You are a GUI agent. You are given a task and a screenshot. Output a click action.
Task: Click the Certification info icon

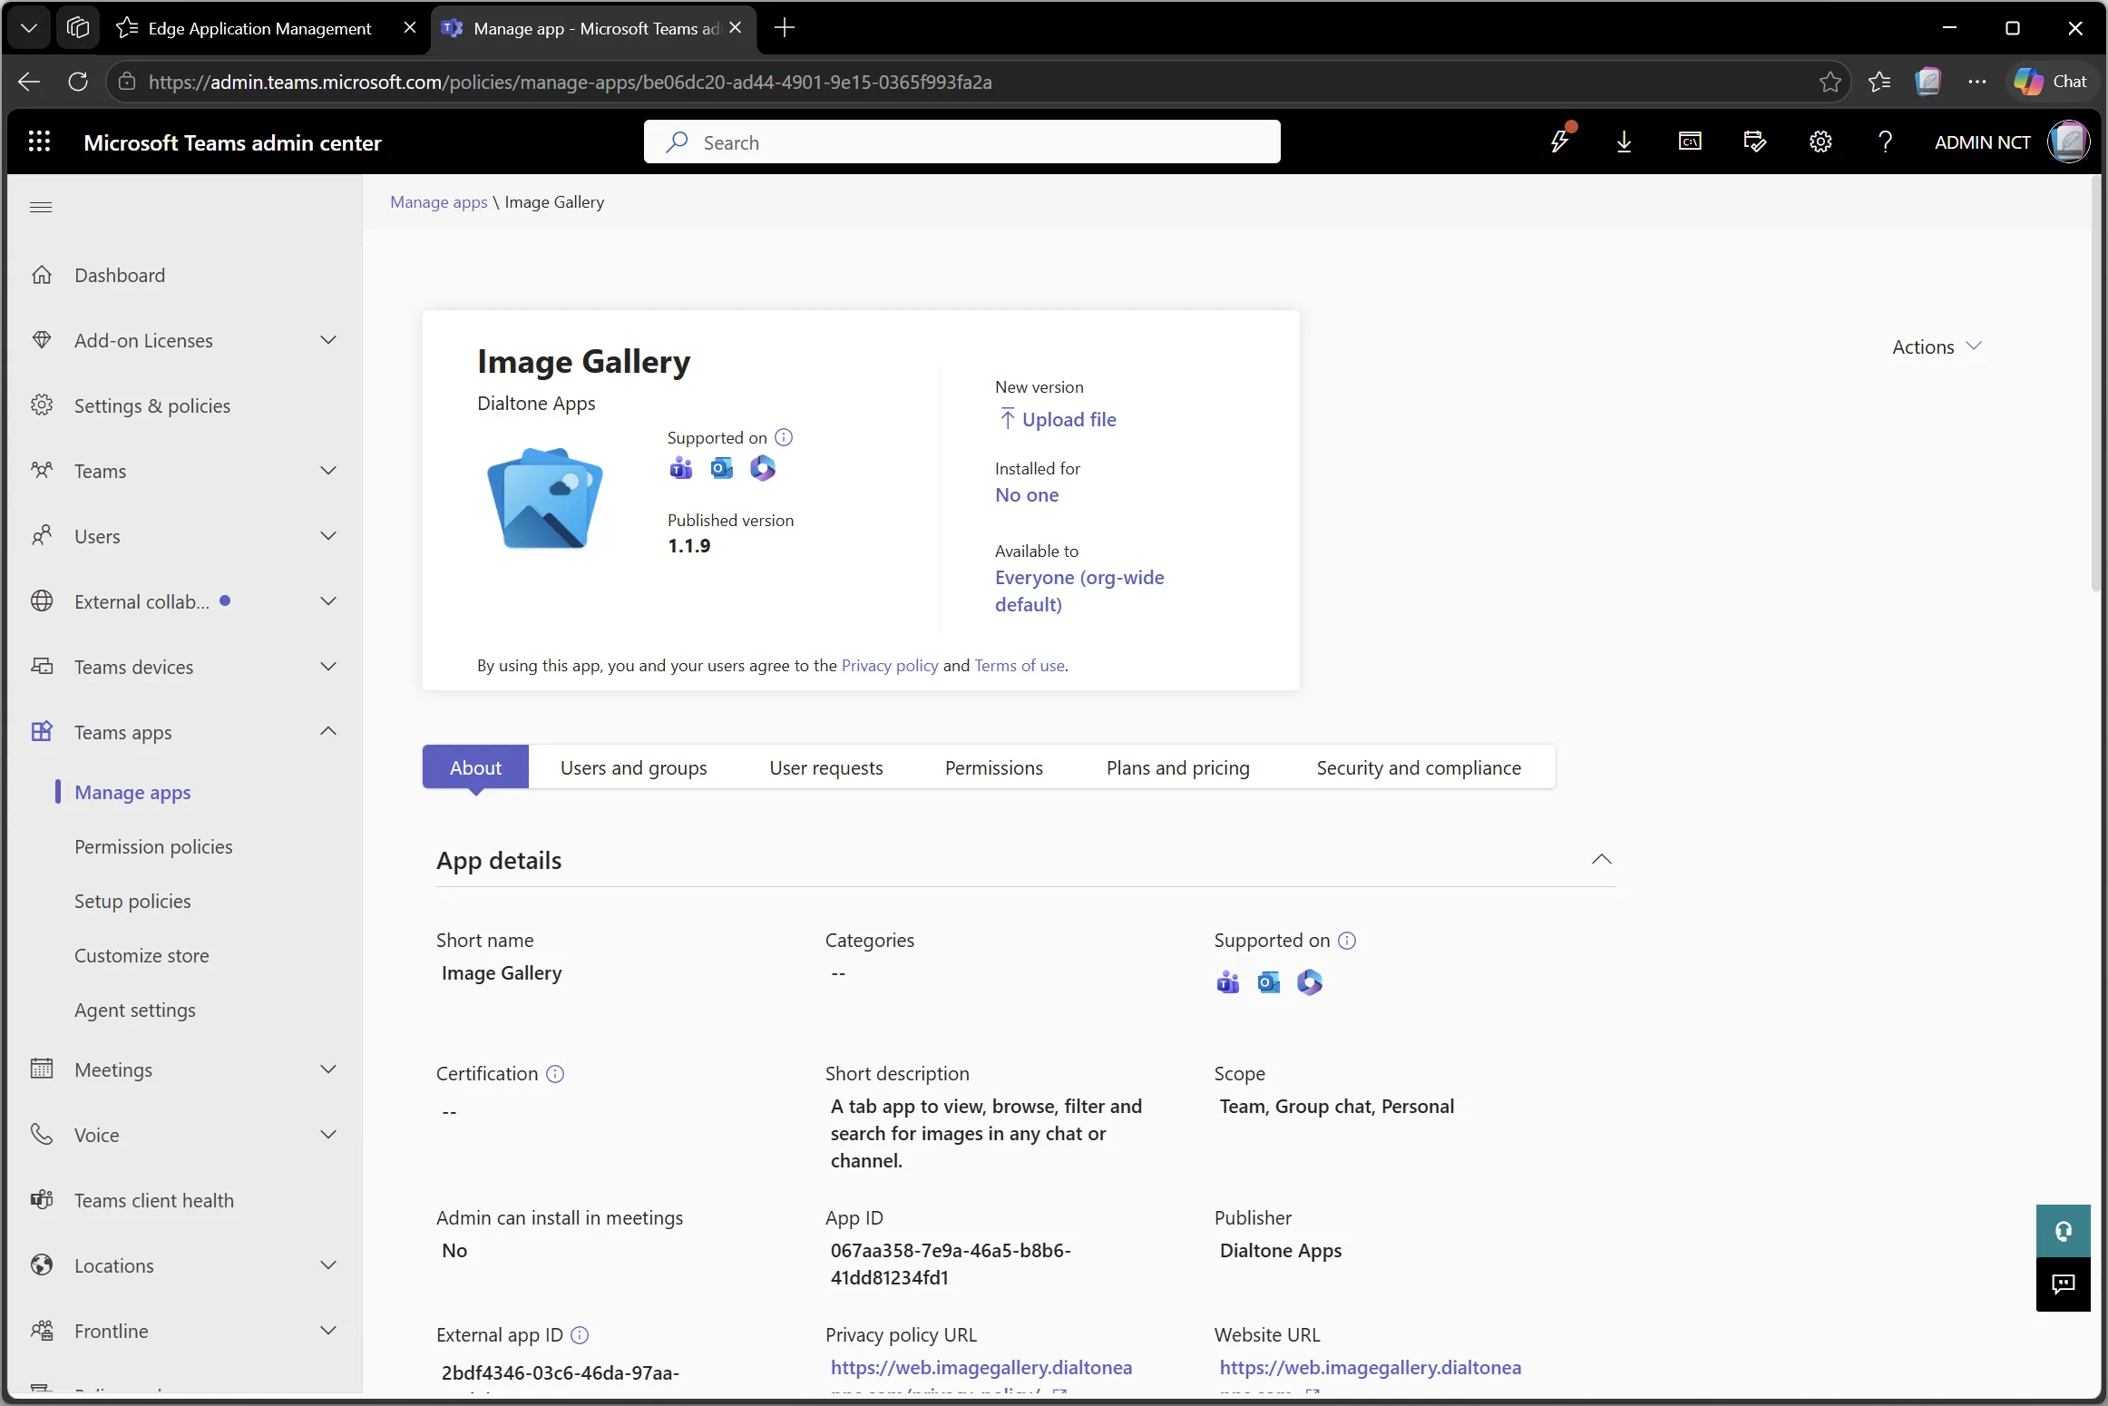556,1074
